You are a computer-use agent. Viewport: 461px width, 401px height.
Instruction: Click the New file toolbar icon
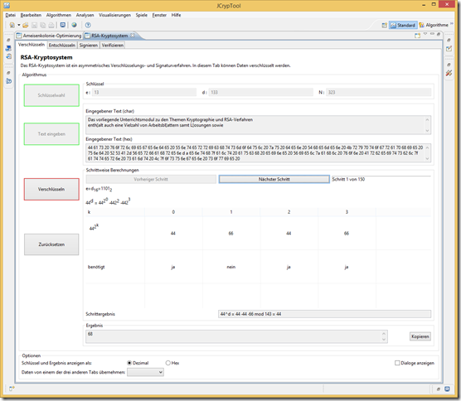coord(12,25)
